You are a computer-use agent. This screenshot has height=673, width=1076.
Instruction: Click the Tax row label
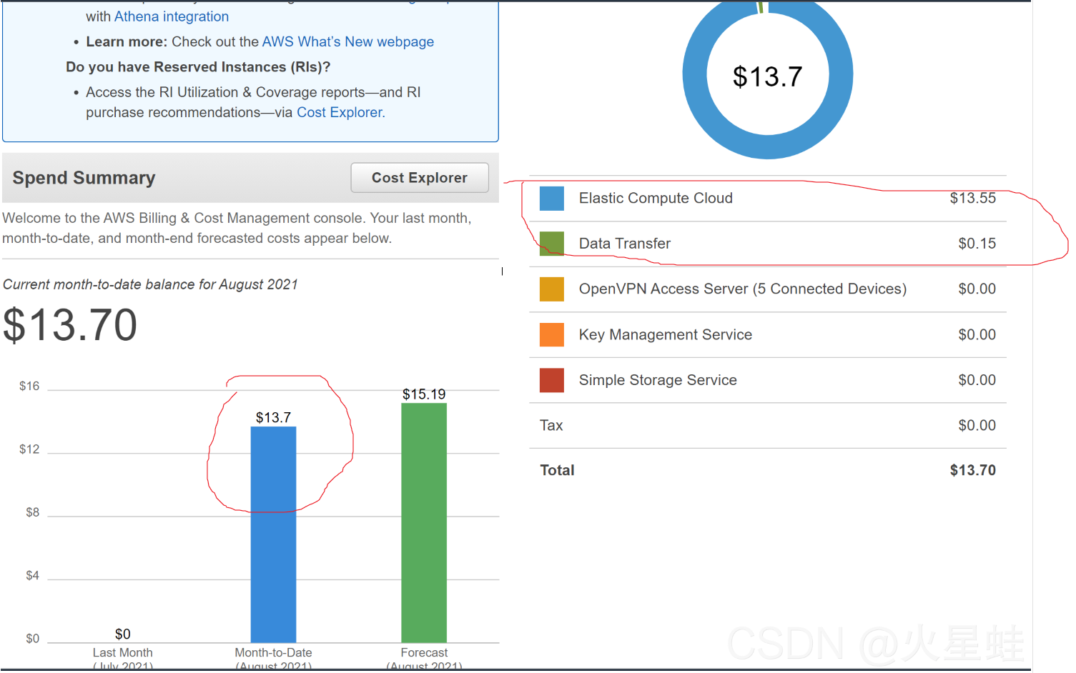tap(551, 425)
